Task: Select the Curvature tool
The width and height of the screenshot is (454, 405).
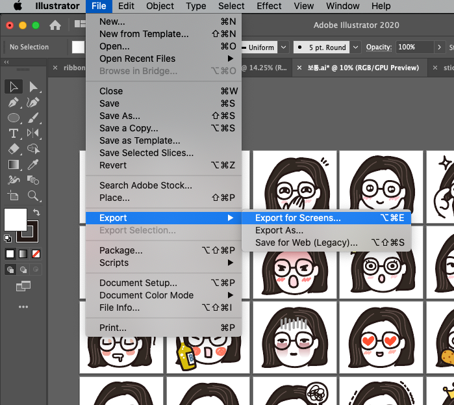Action: [x=34, y=102]
